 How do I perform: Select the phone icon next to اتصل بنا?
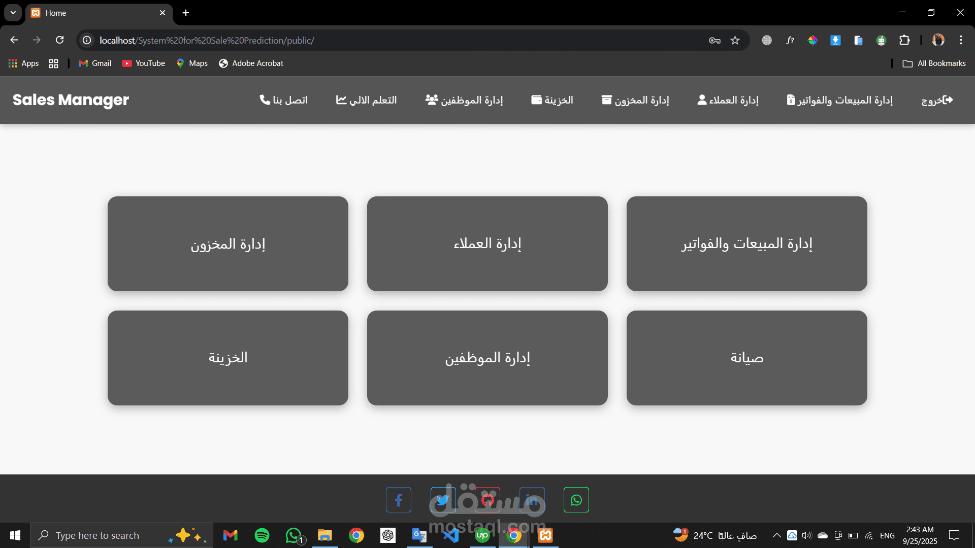(x=265, y=100)
